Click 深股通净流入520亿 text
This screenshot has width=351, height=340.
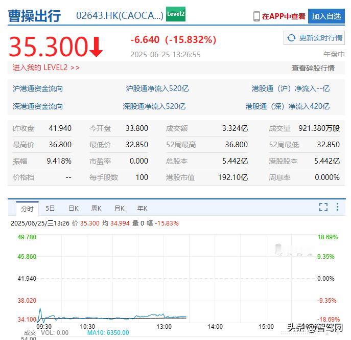pyautogui.click(x=154, y=106)
